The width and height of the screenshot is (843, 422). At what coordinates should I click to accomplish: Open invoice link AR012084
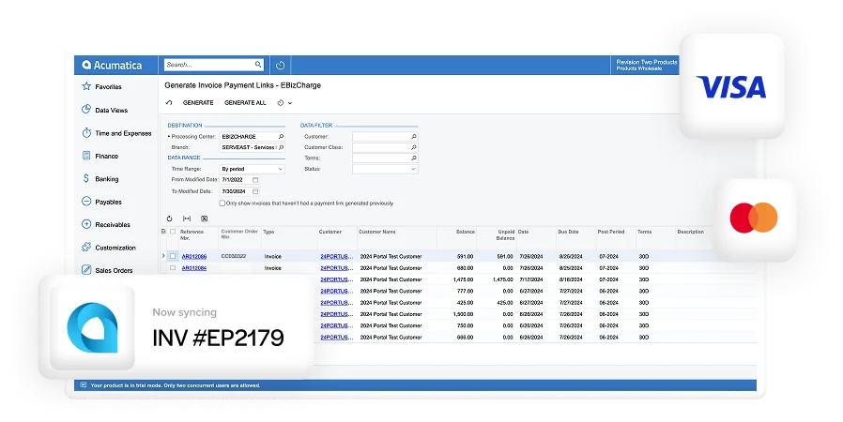pyautogui.click(x=194, y=268)
